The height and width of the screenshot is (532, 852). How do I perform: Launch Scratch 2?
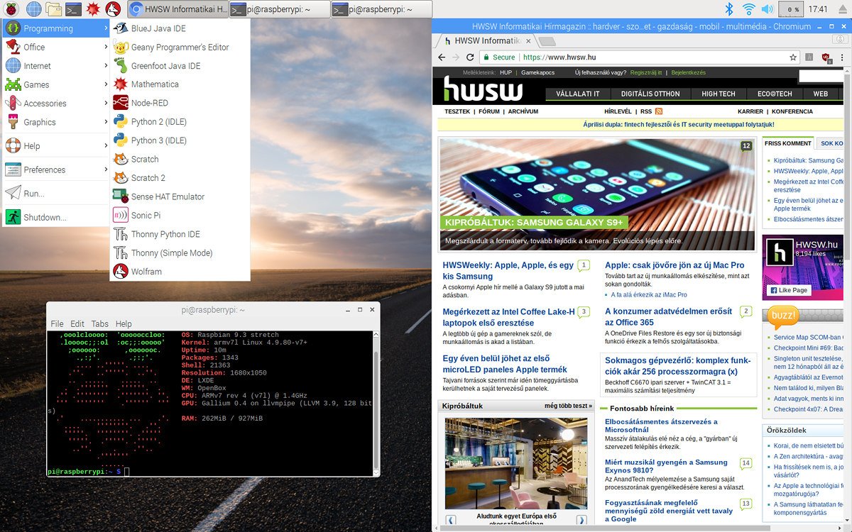tap(180, 177)
